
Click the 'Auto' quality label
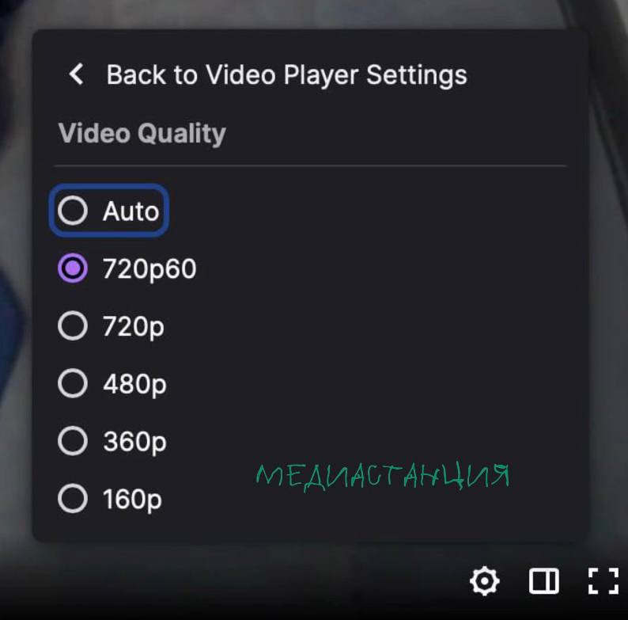[x=131, y=211]
